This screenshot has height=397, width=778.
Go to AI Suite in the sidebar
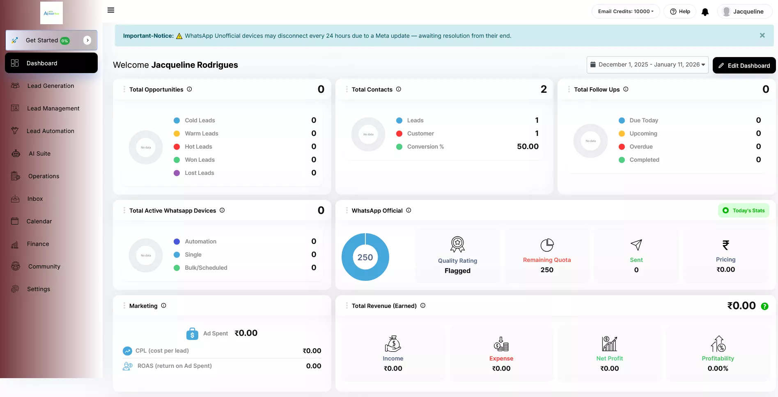[39, 154]
